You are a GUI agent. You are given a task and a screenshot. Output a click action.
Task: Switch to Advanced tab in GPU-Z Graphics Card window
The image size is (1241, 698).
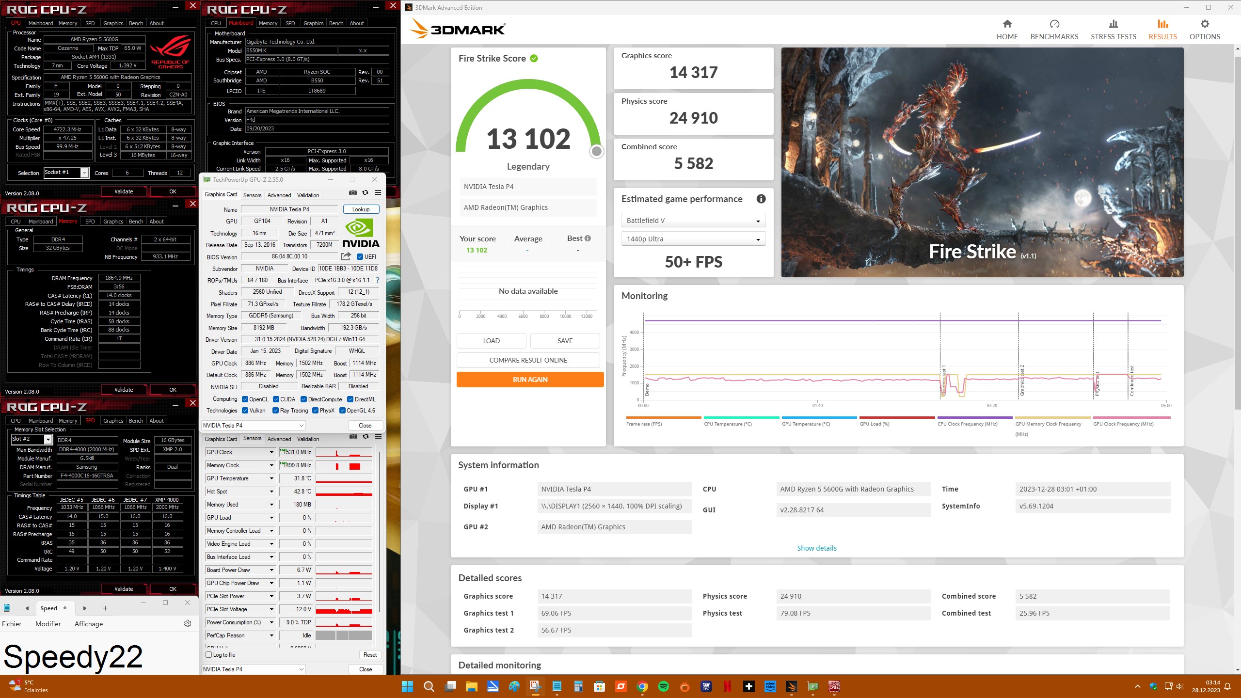[x=279, y=195]
